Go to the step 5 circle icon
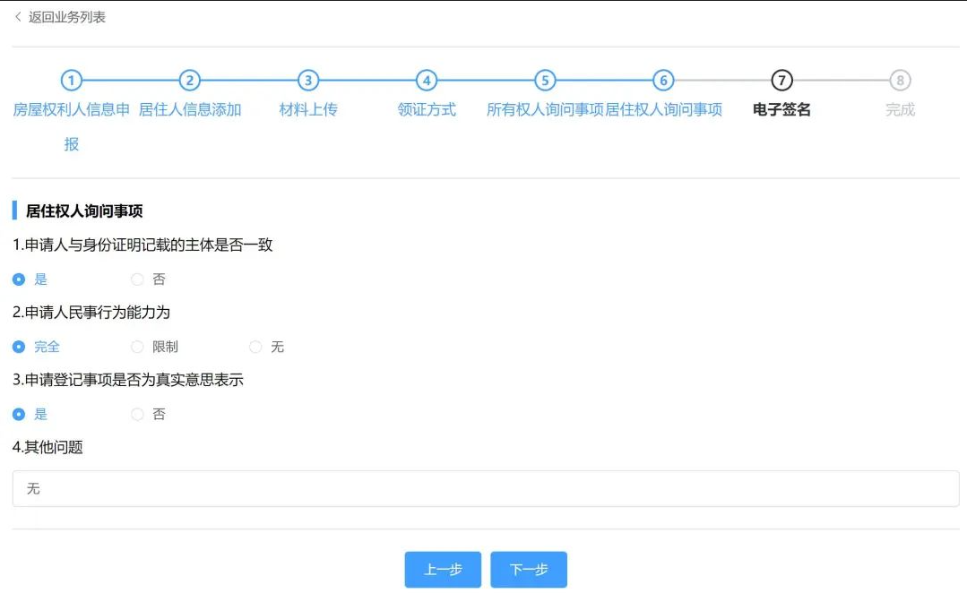Image resolution: width=967 pixels, height=593 pixels. 545,81
